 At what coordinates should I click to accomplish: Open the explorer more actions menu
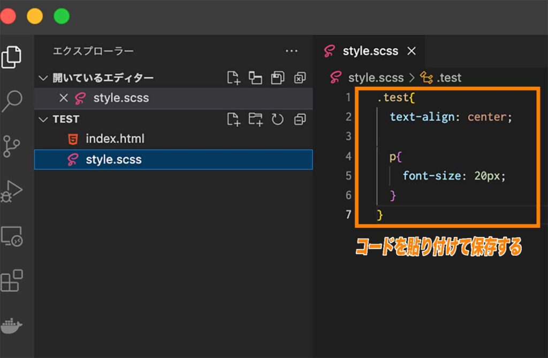click(x=292, y=51)
